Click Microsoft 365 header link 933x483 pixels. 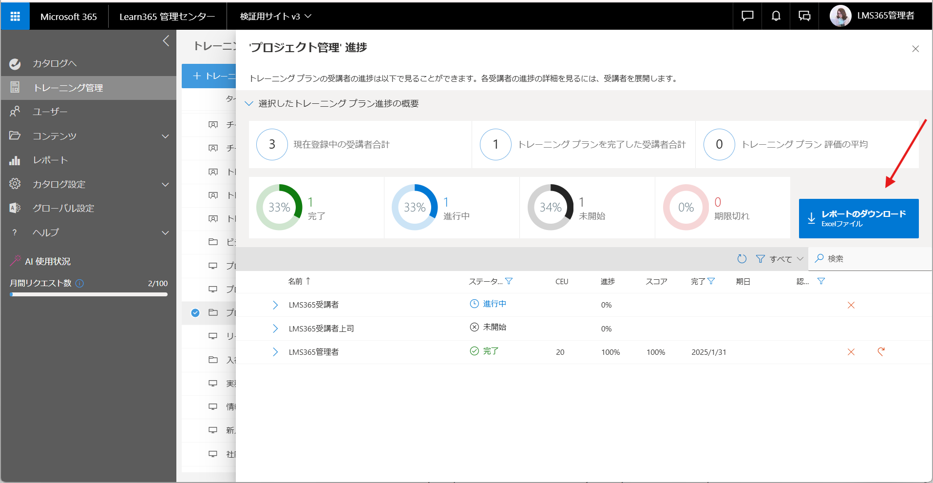coord(69,17)
